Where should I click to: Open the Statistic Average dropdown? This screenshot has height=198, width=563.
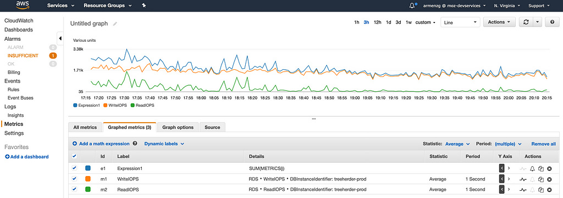coord(457,144)
